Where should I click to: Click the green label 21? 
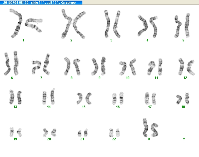82,139
